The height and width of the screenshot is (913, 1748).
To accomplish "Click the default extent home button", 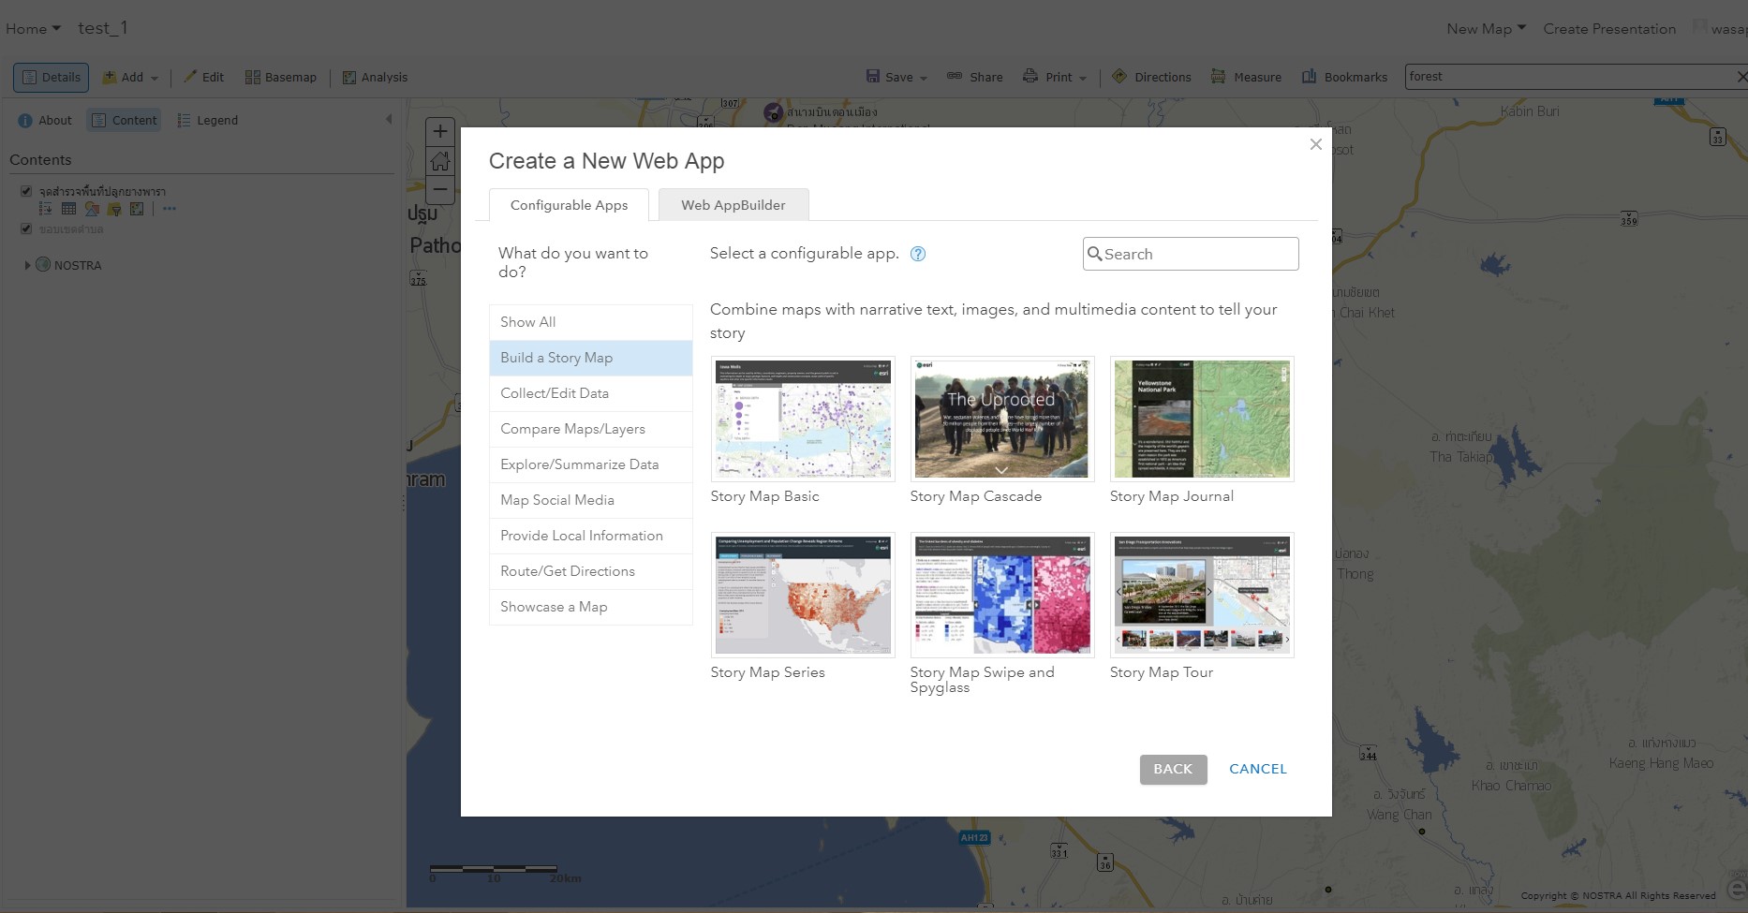I will [440, 161].
